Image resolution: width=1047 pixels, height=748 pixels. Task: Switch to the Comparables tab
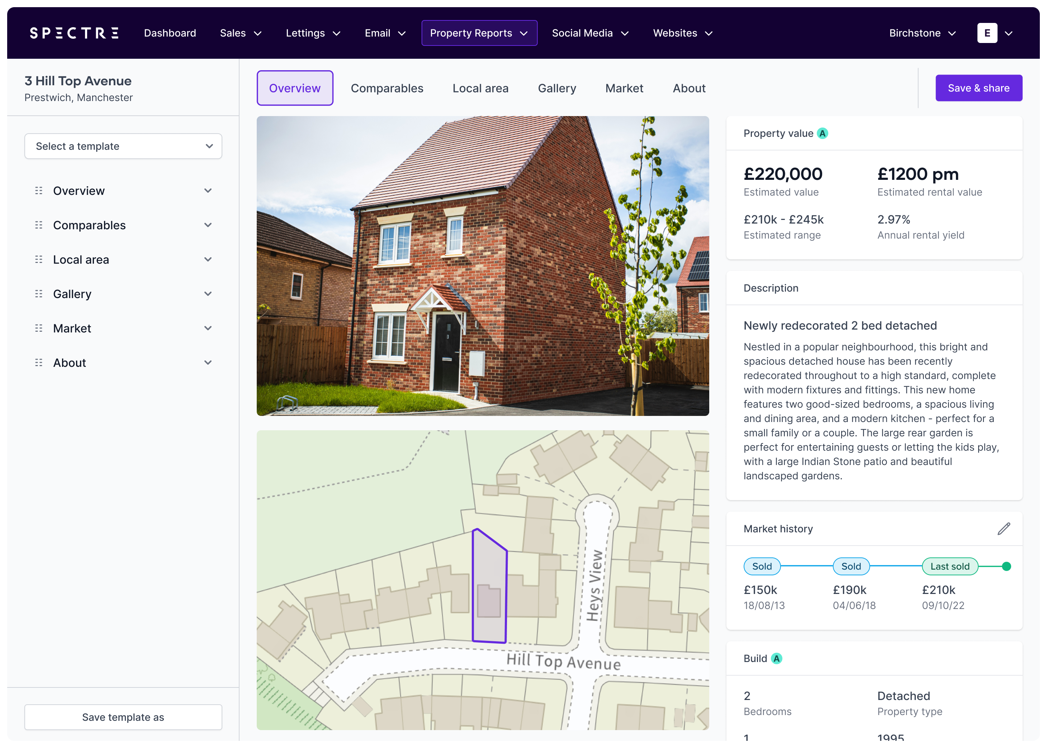coord(387,88)
